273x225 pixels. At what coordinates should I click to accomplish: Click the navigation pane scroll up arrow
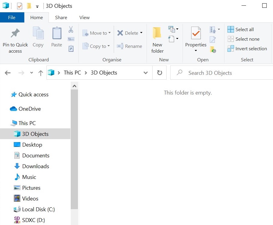(74, 86)
